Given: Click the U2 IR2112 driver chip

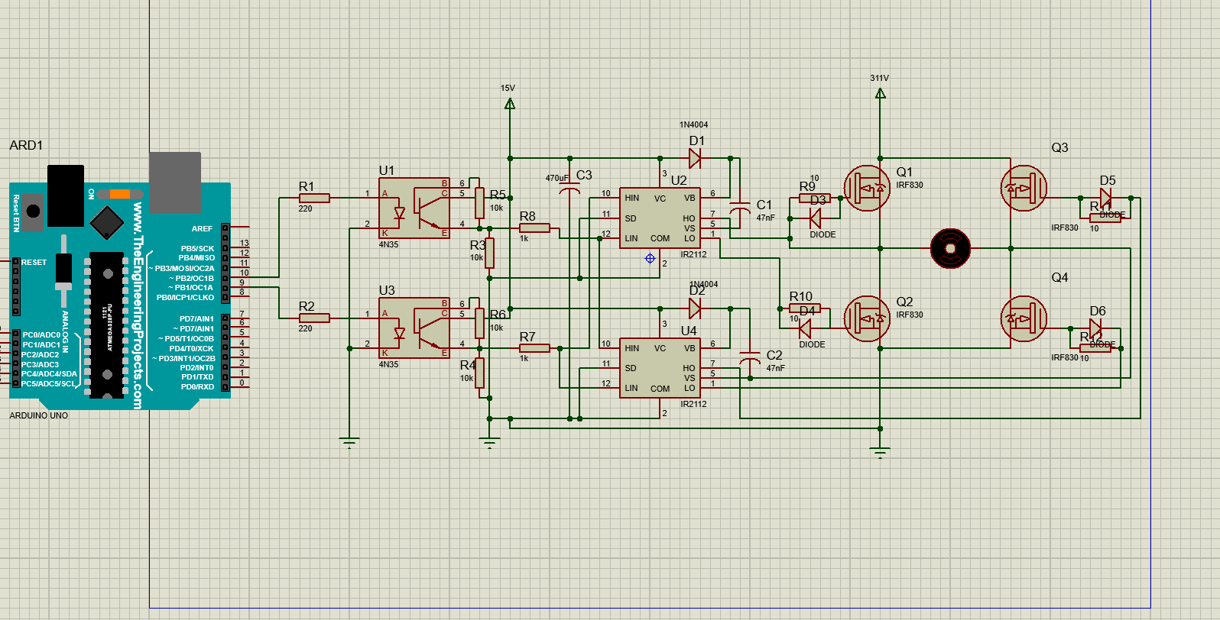Looking at the screenshot, I should coord(660,218).
